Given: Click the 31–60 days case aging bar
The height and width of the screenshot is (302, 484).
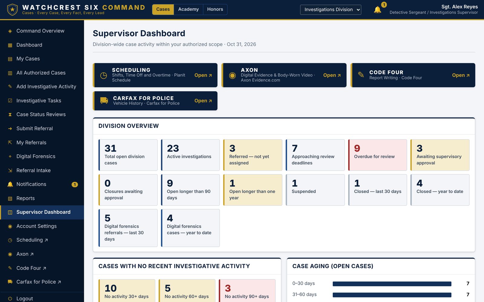Looking at the screenshot, I should (392, 295).
